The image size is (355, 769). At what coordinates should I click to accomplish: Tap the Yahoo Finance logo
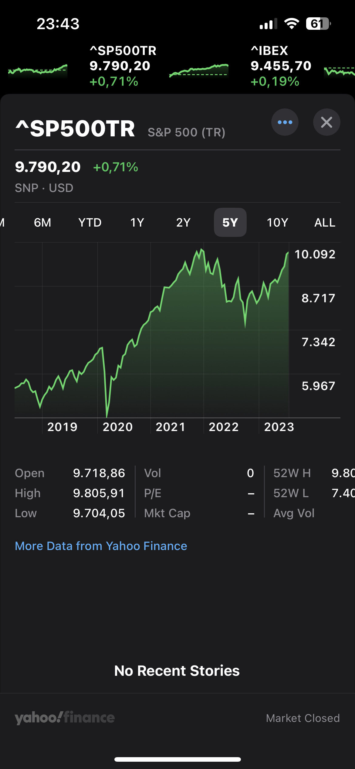65,718
